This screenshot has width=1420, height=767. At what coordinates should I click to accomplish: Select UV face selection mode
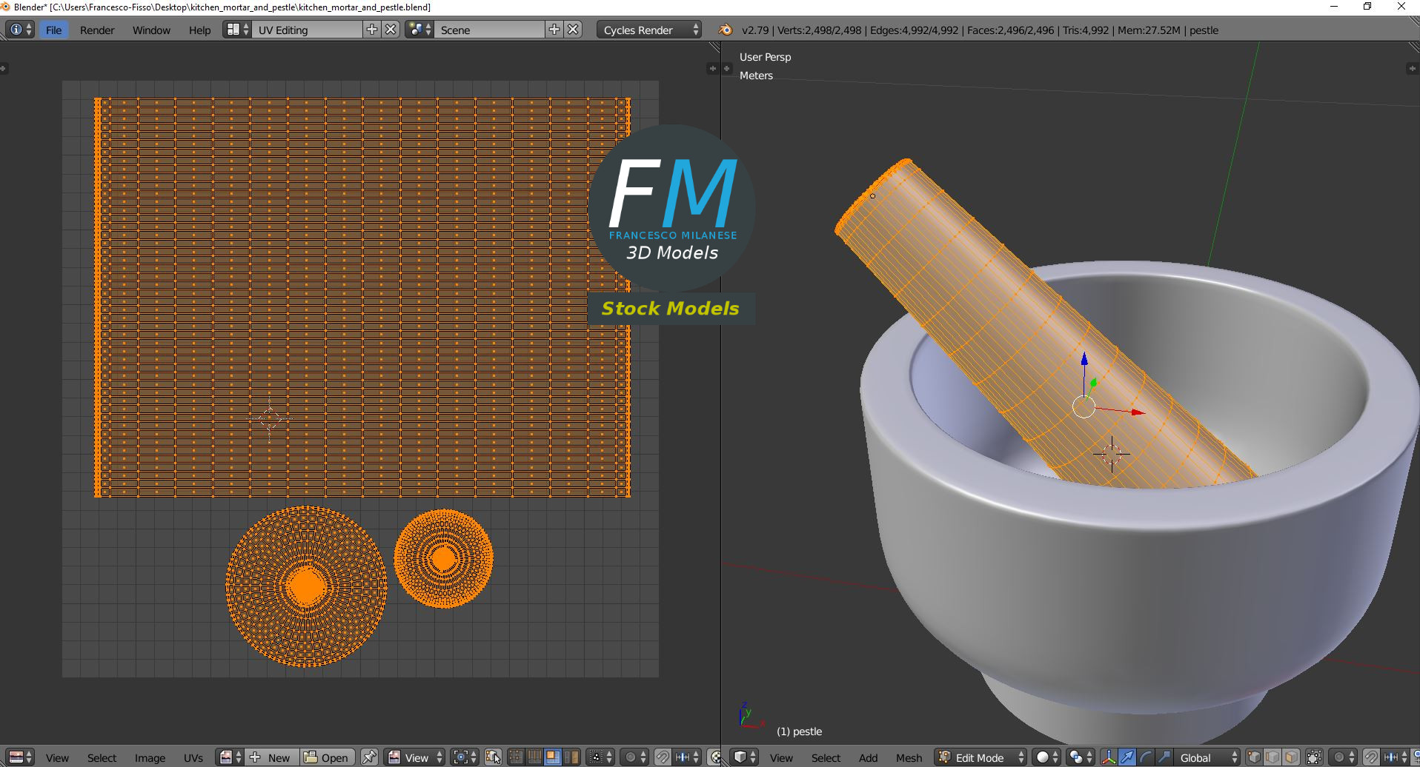pos(553,757)
